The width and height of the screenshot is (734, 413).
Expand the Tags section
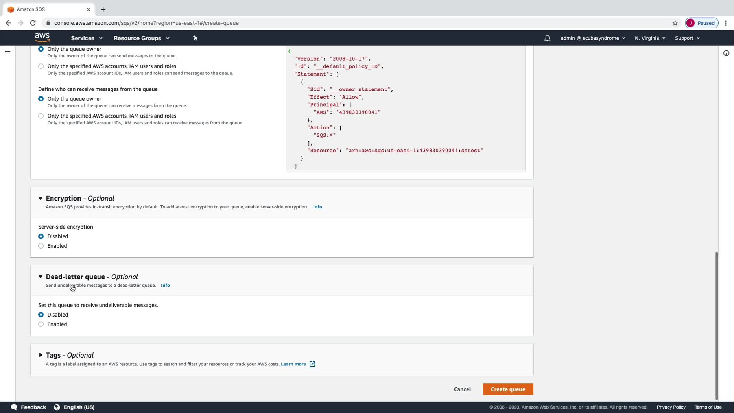(x=41, y=355)
